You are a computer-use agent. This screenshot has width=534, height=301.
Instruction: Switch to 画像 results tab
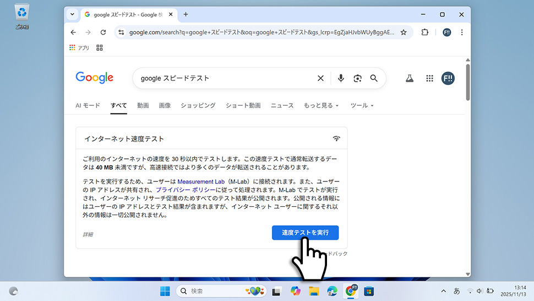[165, 106]
